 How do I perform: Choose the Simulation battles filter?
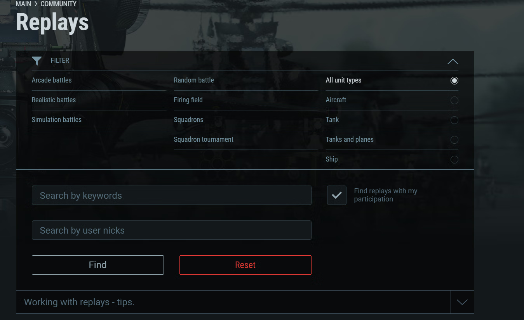click(x=57, y=120)
